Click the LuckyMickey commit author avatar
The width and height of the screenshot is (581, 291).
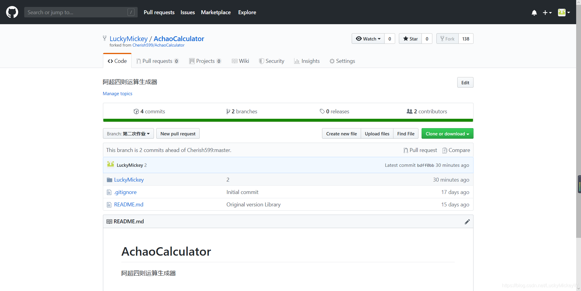point(110,164)
